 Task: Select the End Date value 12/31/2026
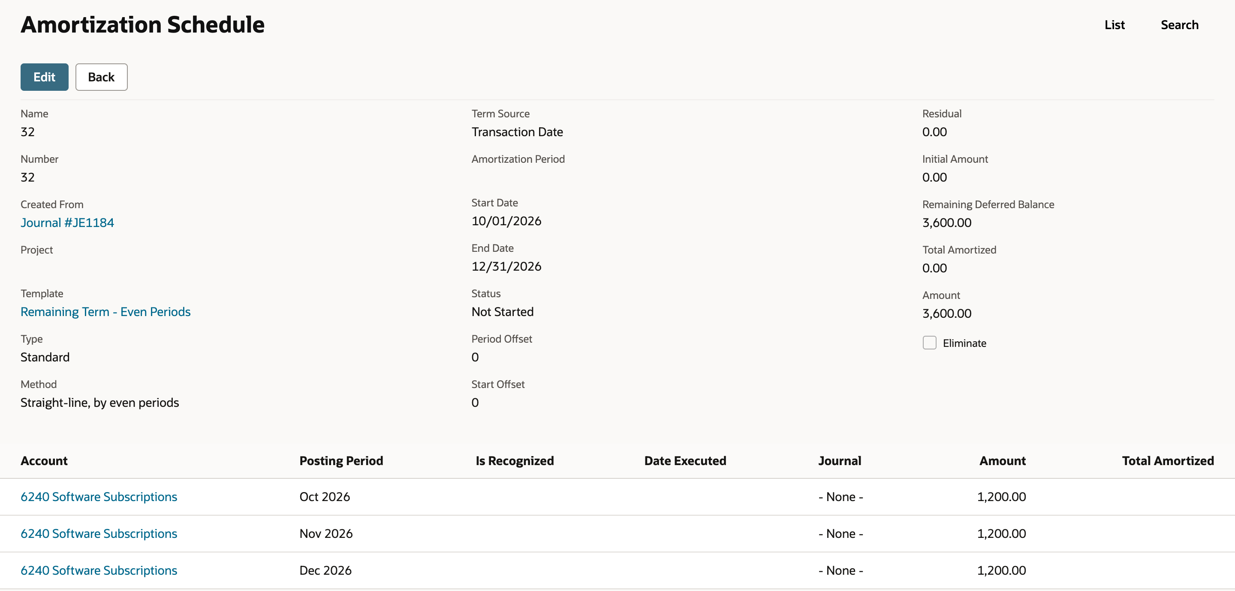(506, 266)
